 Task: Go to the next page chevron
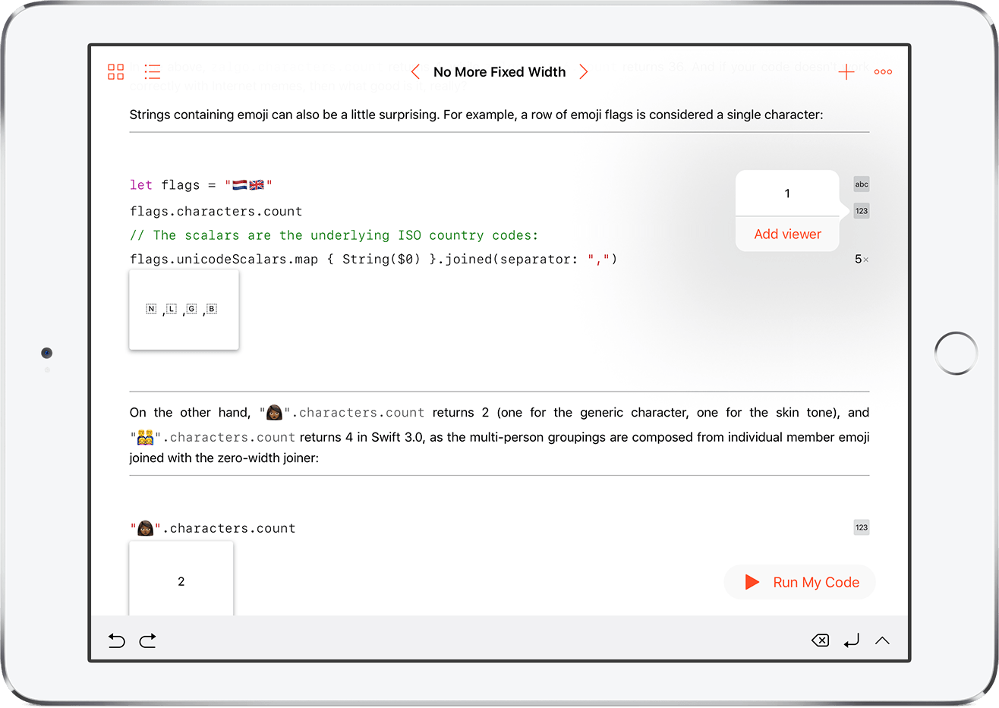pyautogui.click(x=583, y=72)
